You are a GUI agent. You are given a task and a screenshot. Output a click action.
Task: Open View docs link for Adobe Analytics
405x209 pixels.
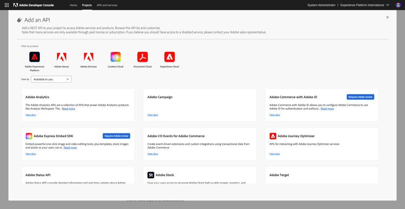pos(31,115)
